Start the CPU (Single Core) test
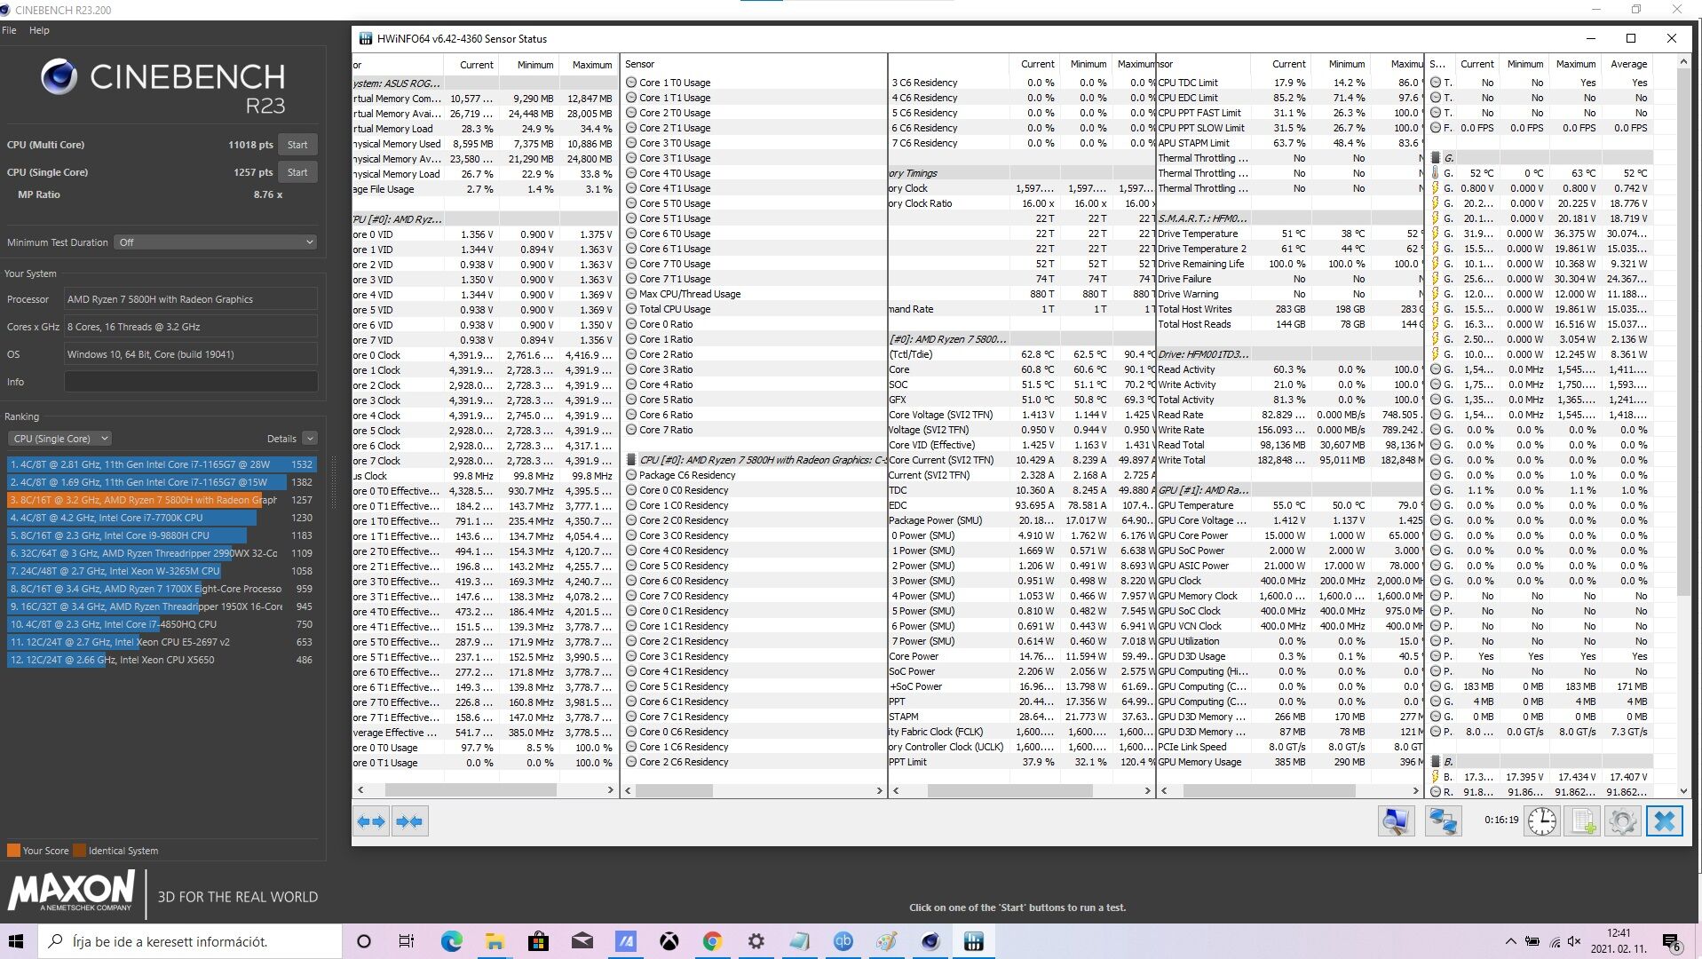Image resolution: width=1702 pixels, height=959 pixels. (297, 172)
